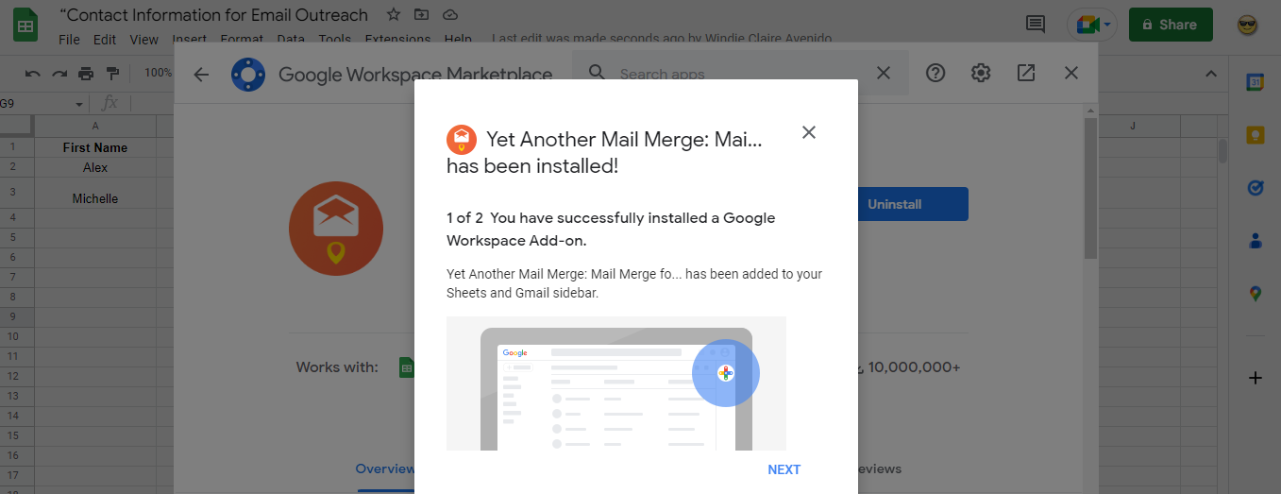Click the undo arrow in the toolbar
This screenshot has height=494, width=1281.
click(x=33, y=74)
